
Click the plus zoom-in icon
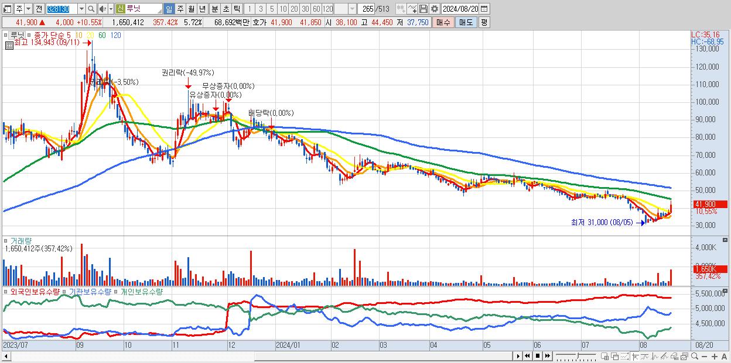[715, 356]
